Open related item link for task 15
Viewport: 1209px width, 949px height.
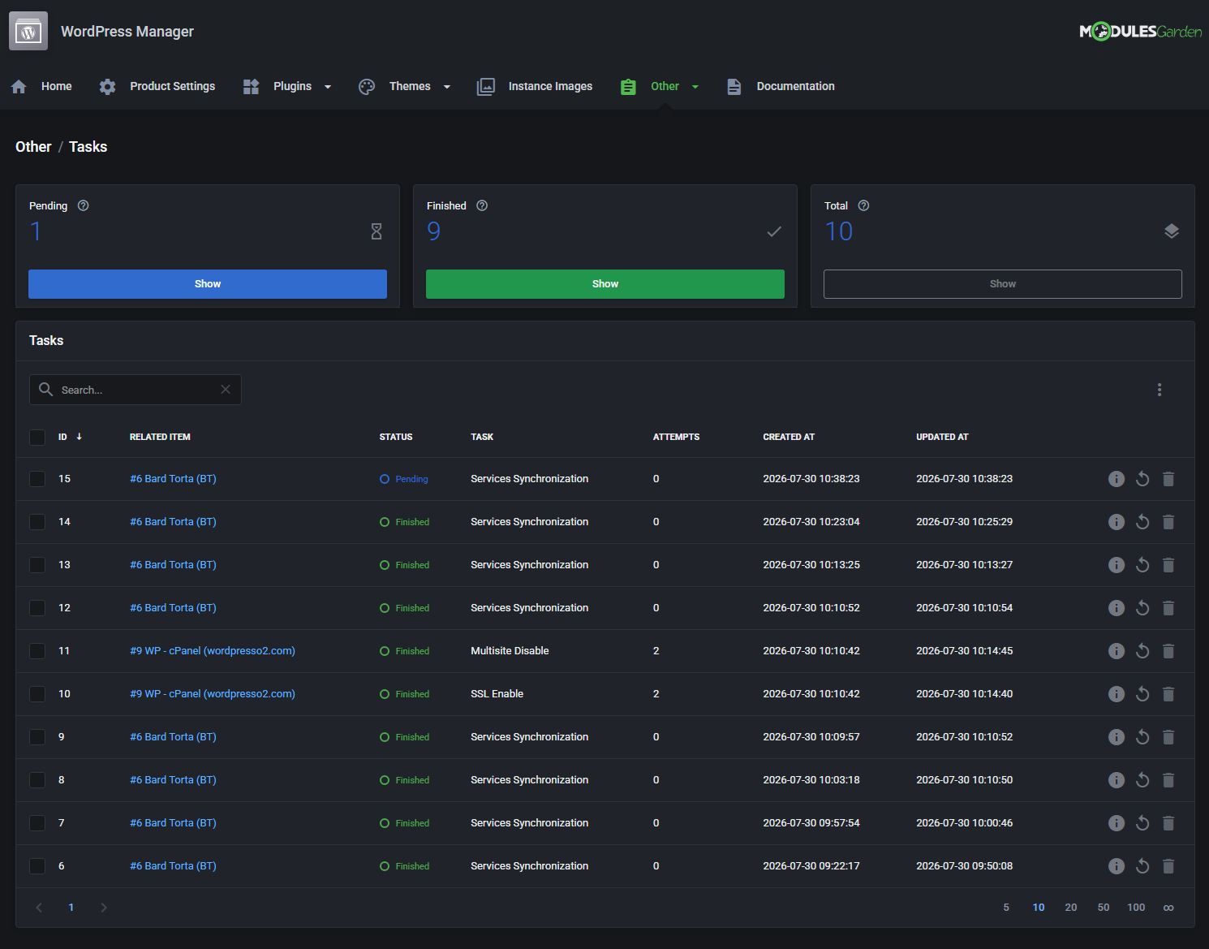click(x=173, y=479)
